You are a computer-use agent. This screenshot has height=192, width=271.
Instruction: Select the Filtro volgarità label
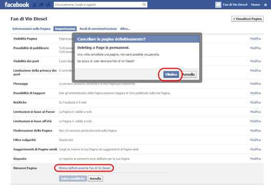pyautogui.click(x=25, y=140)
